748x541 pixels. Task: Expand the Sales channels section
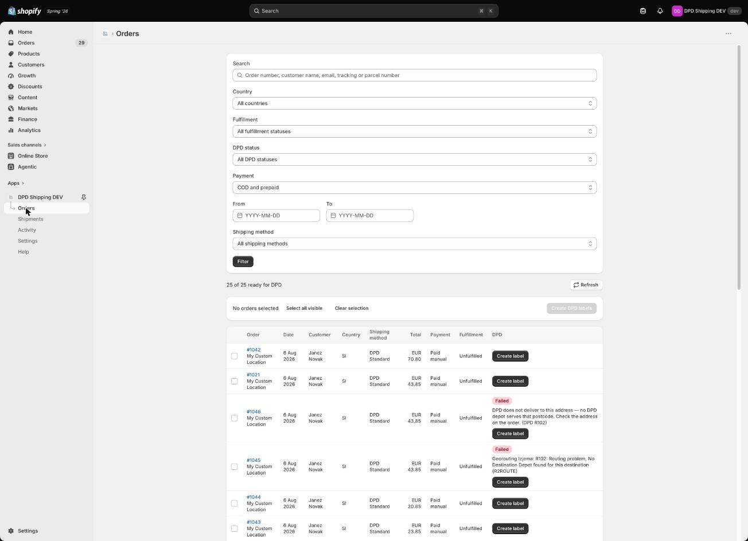click(x=27, y=145)
